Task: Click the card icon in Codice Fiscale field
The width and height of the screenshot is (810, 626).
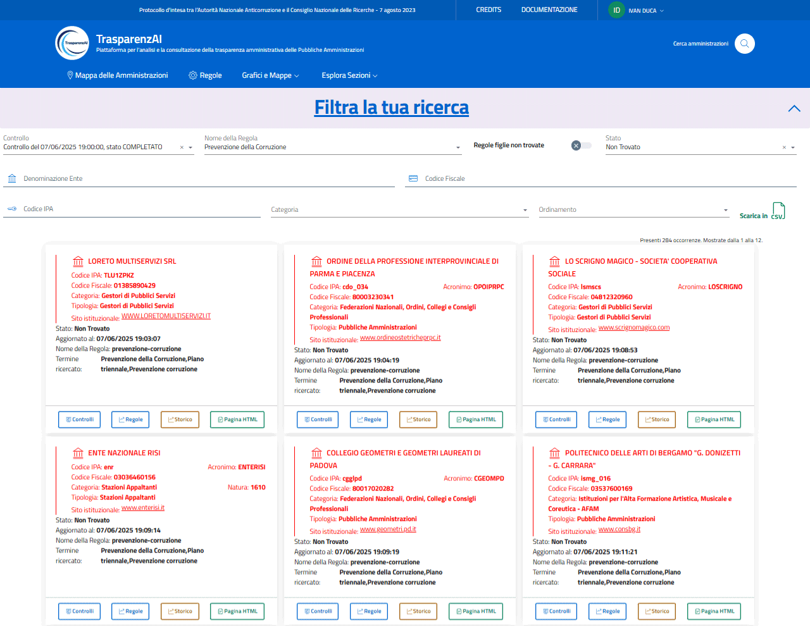Action: click(413, 178)
